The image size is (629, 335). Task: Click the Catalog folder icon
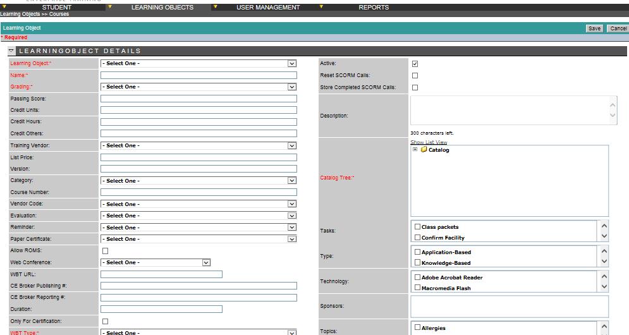[x=424, y=150]
